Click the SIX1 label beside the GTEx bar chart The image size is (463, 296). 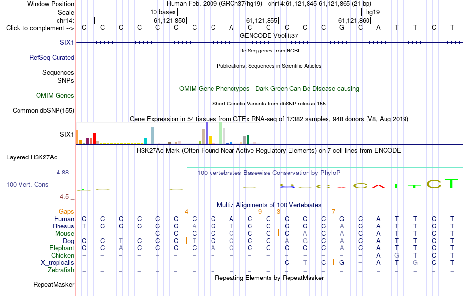67,134
